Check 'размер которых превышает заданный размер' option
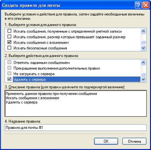The width and height of the screenshot is (151, 150). click(x=10, y=36)
